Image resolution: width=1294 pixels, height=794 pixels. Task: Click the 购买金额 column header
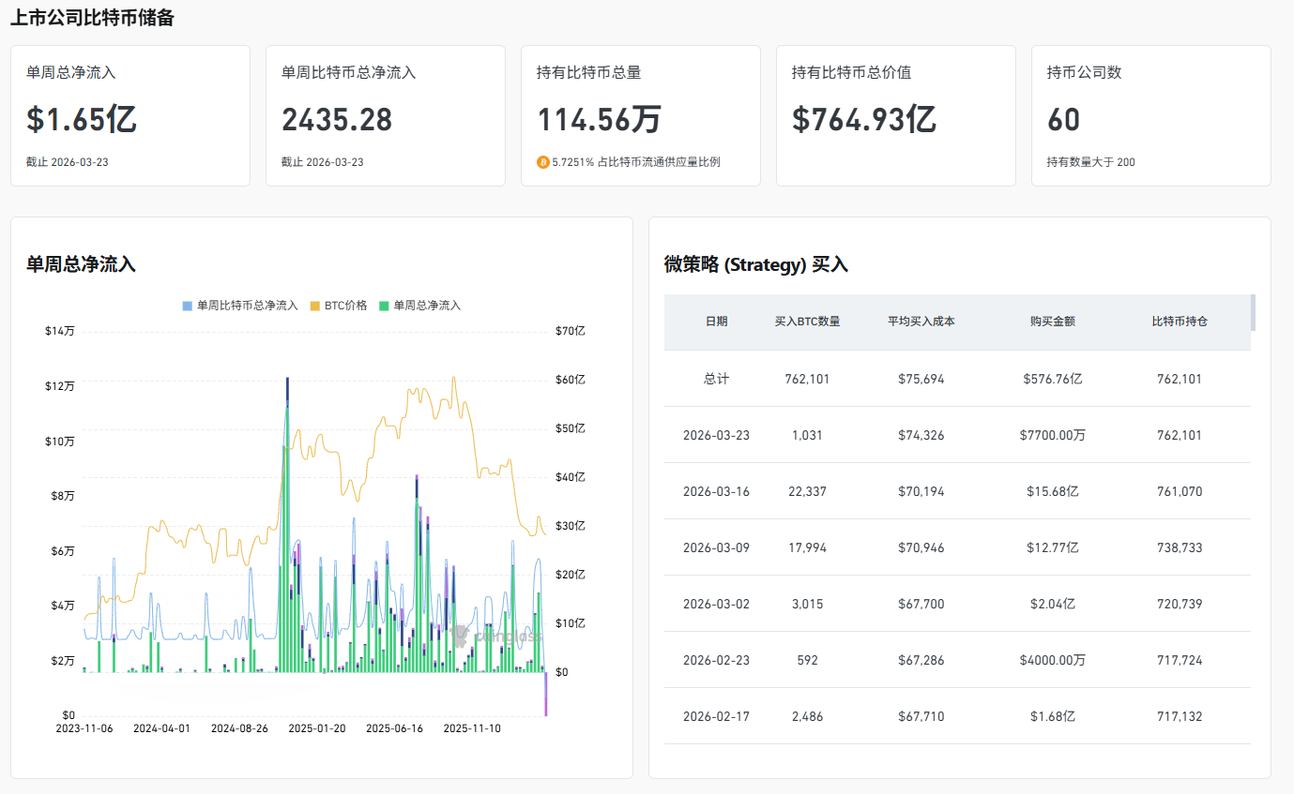tap(1052, 322)
